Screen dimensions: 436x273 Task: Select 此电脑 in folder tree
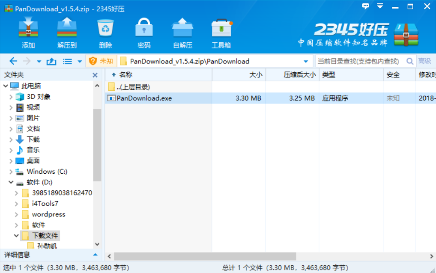click(x=31, y=86)
